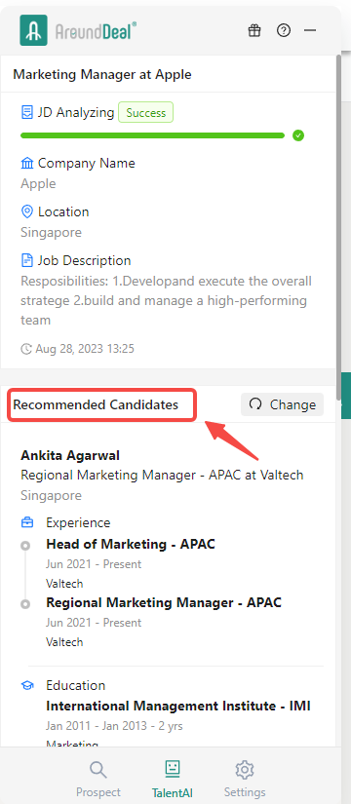Click the green JD analyzing progress bar
Viewport: 351px width, 804px height.
click(x=152, y=135)
